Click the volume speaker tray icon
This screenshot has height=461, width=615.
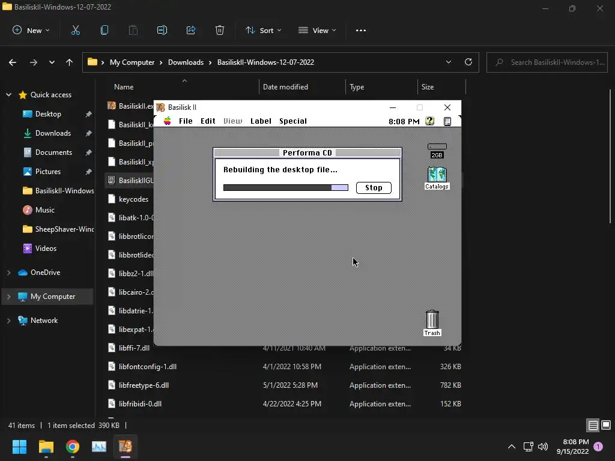(543, 447)
